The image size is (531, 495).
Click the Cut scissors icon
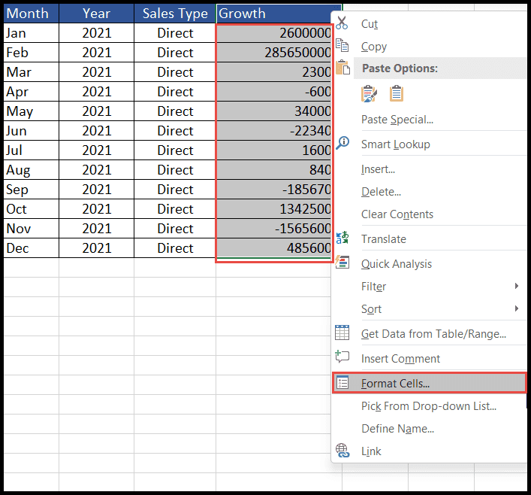click(342, 23)
